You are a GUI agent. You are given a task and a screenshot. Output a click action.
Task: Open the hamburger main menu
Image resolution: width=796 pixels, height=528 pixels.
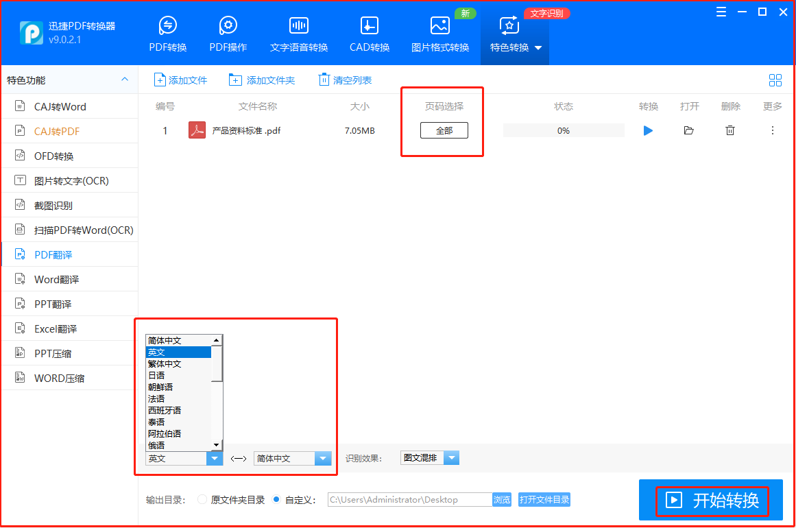(x=721, y=12)
